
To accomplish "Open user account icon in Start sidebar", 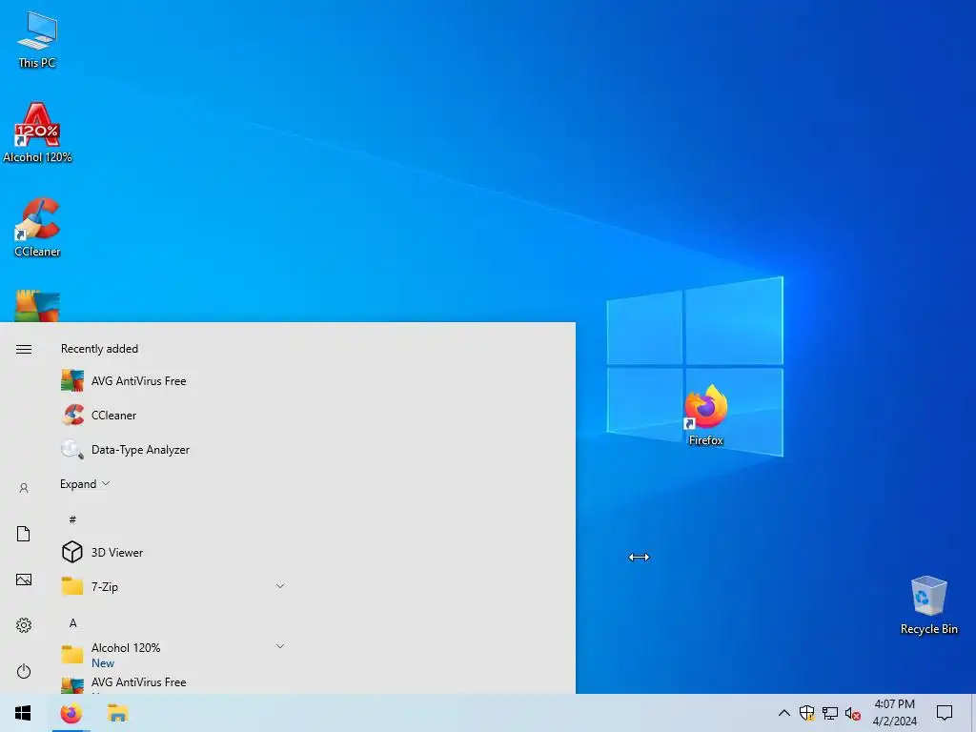I will coord(24,488).
